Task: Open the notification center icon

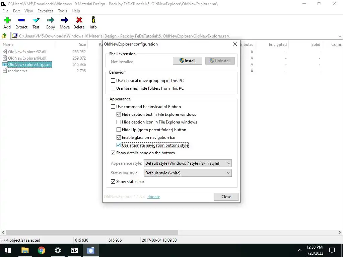Action: tap(332, 250)
